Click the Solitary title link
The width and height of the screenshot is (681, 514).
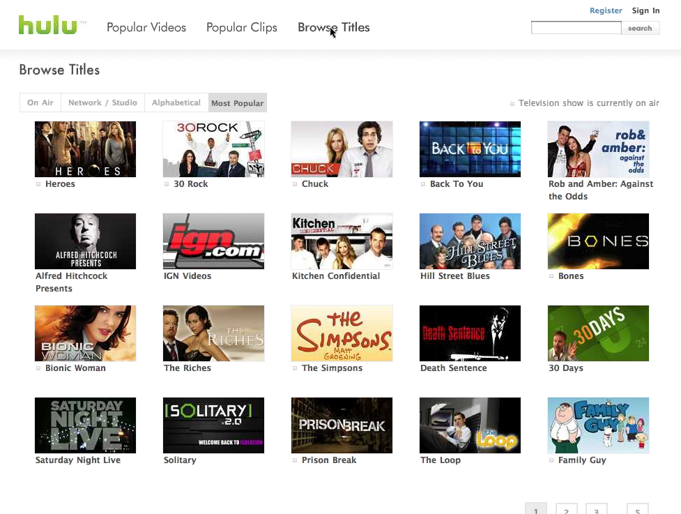(x=180, y=460)
